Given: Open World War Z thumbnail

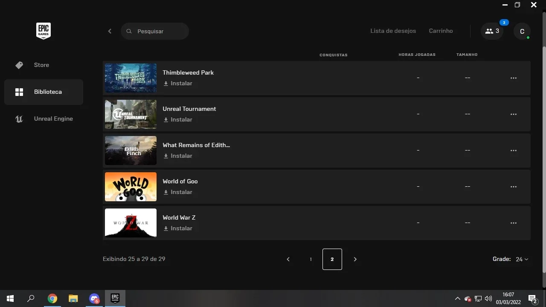Looking at the screenshot, I should coord(131,223).
